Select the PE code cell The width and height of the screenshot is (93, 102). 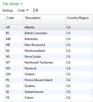point(14,80)
